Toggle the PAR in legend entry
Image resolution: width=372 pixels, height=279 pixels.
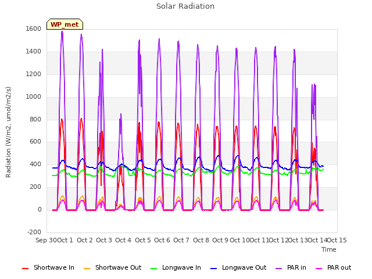pos(291,267)
